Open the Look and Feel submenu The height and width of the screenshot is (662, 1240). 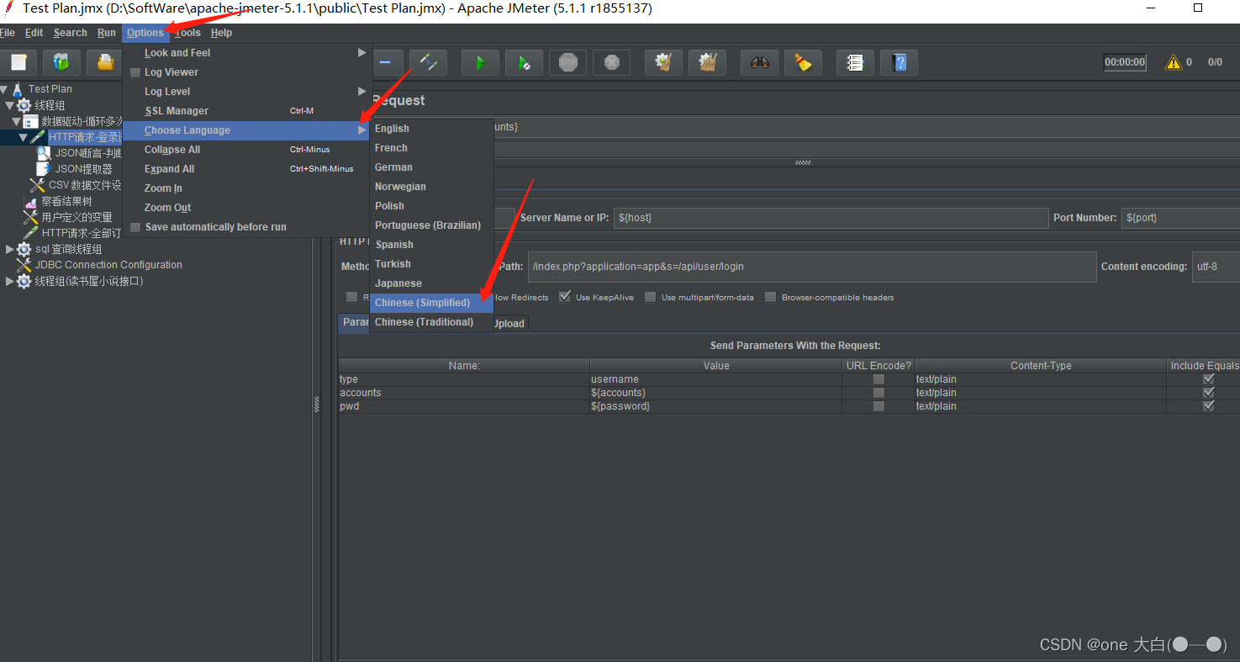[245, 53]
